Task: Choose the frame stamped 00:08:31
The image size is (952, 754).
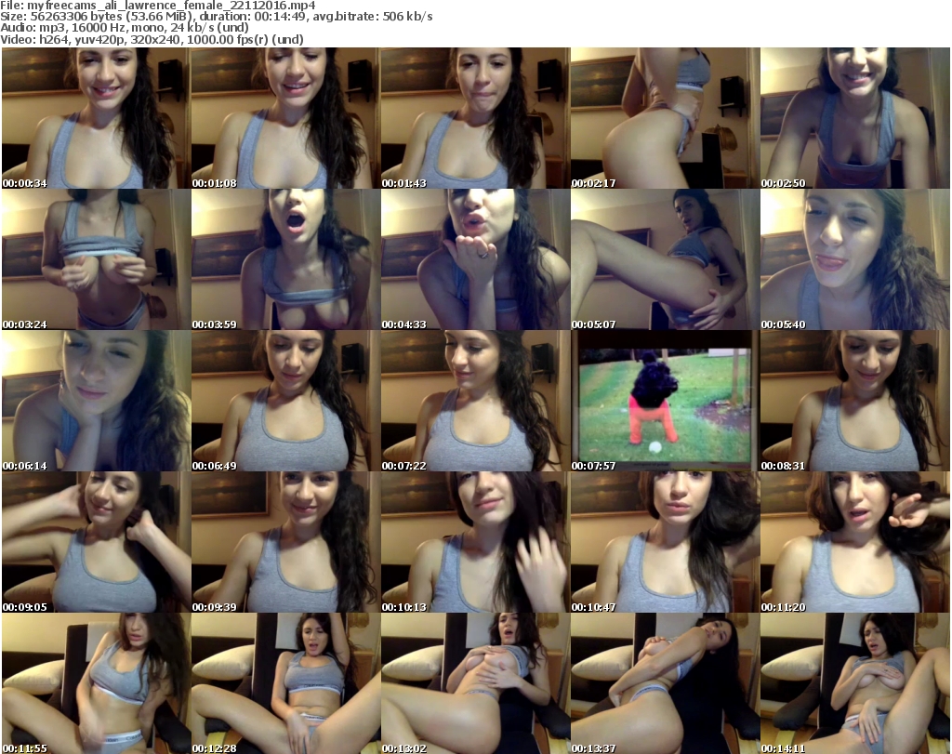Action: [855, 401]
